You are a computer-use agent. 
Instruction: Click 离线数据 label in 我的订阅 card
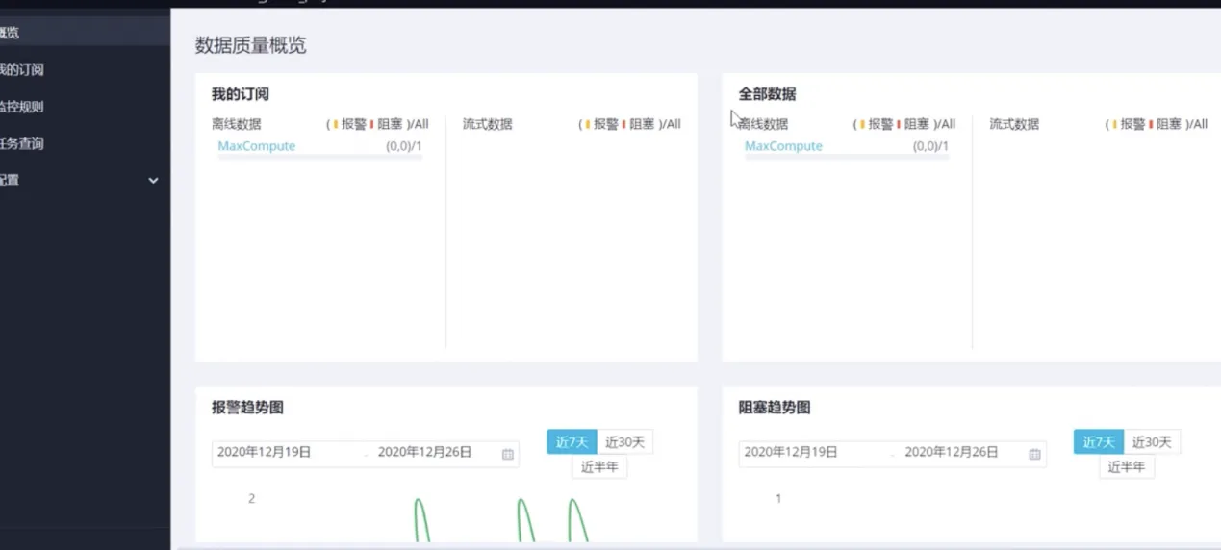pos(237,124)
